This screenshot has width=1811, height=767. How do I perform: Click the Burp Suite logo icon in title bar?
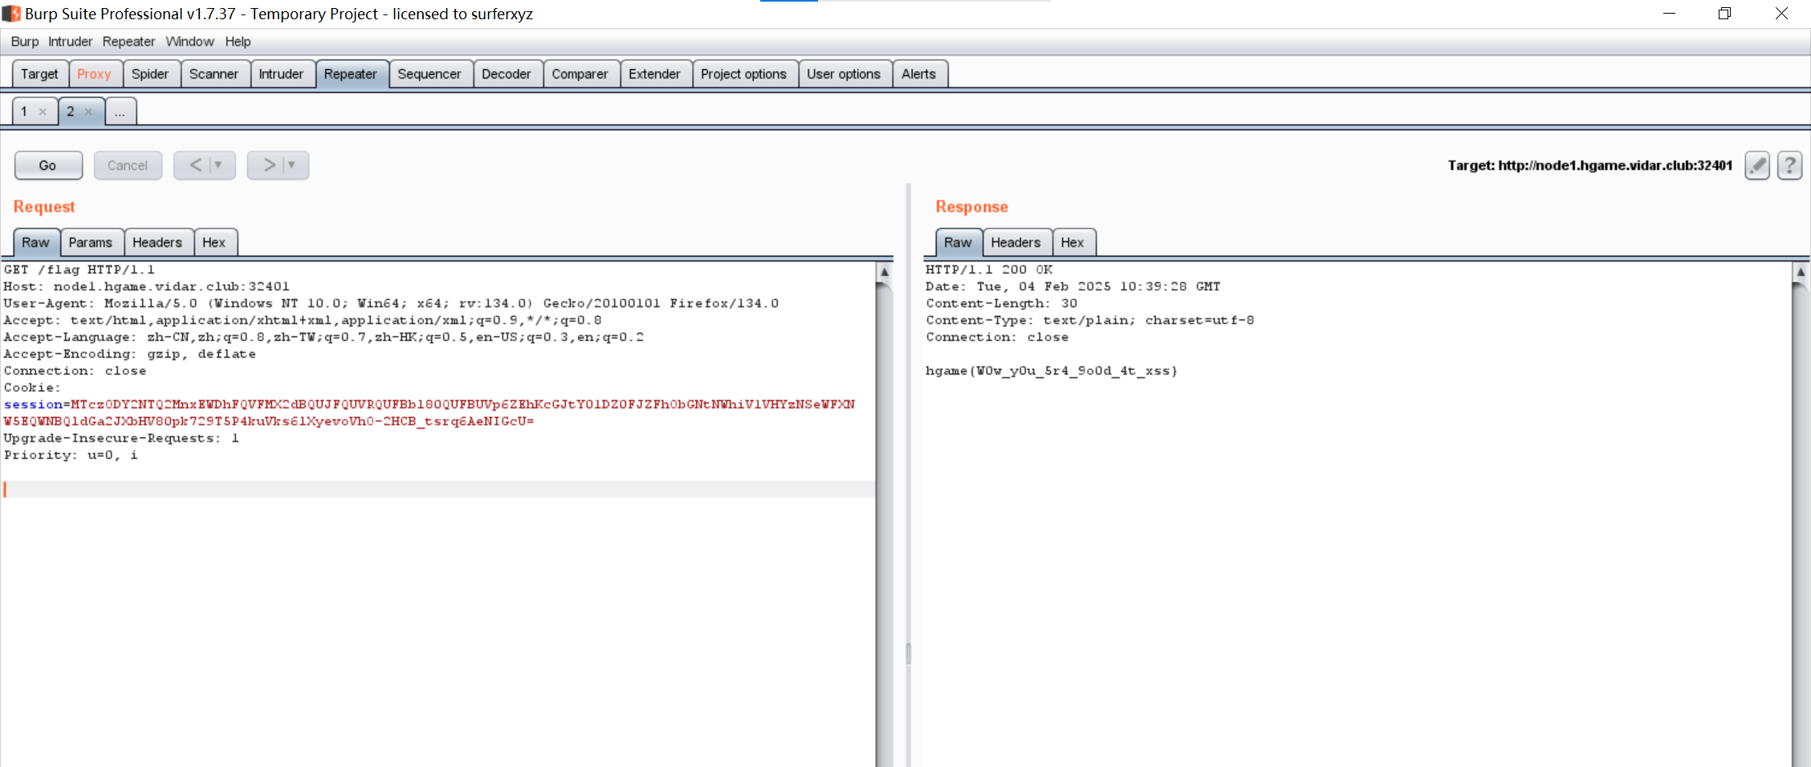click(11, 14)
